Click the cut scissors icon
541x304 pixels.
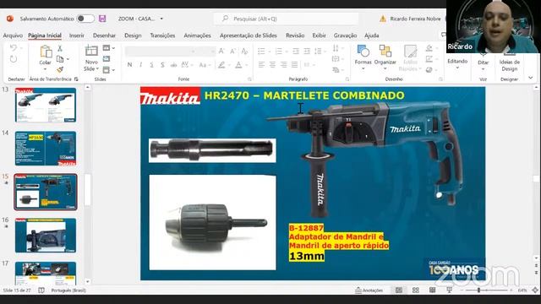click(x=60, y=48)
